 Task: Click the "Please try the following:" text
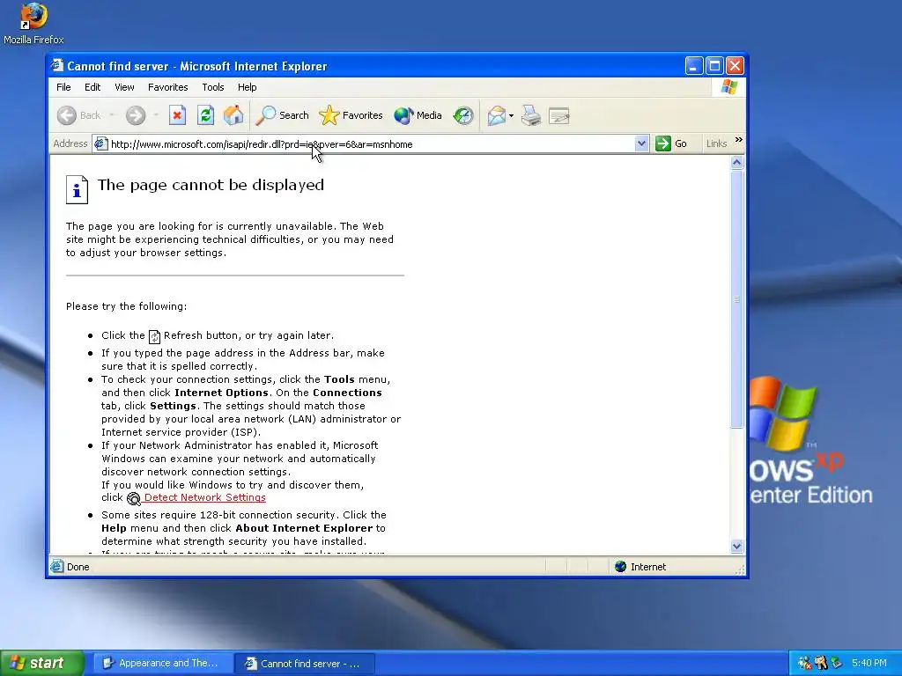point(127,306)
